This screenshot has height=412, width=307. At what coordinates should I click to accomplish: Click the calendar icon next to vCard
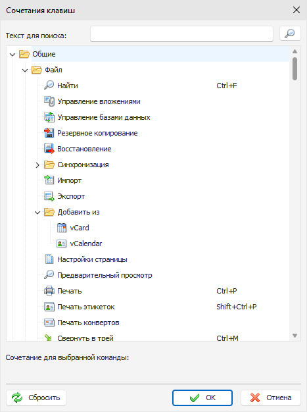pos(62,228)
